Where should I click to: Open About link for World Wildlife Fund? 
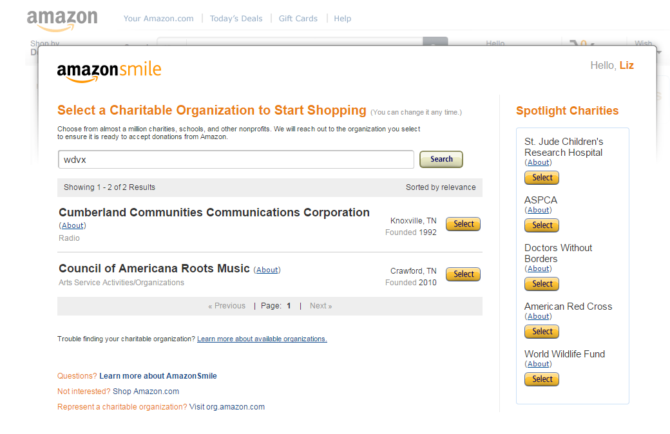pos(538,364)
